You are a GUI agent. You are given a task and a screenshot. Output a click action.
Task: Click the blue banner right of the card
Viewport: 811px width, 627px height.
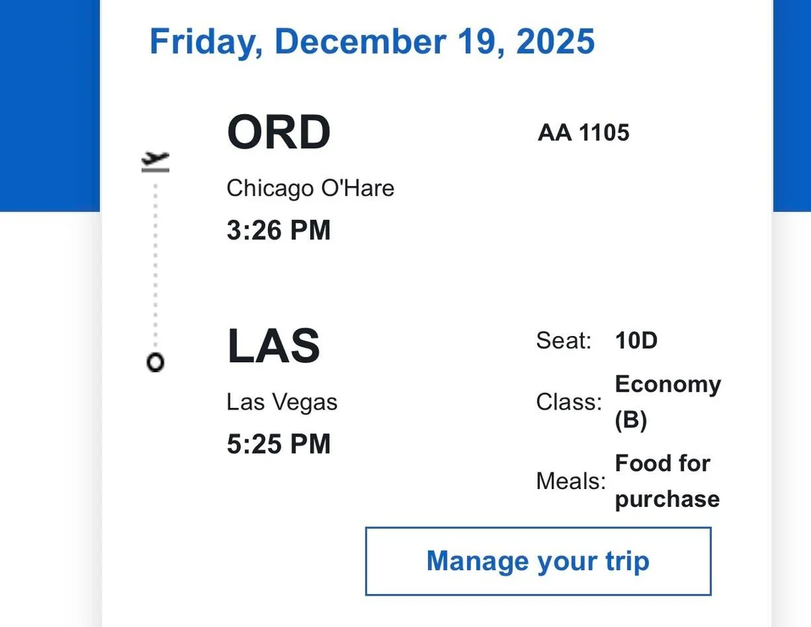(x=791, y=105)
